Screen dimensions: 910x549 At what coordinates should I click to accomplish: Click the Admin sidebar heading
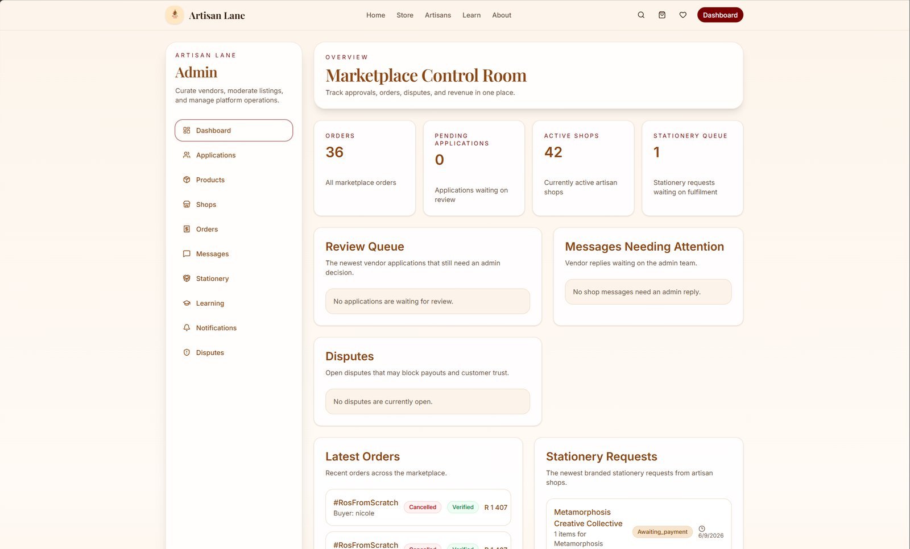tap(196, 72)
